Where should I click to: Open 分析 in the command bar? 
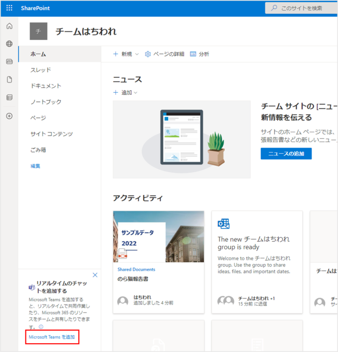click(199, 54)
